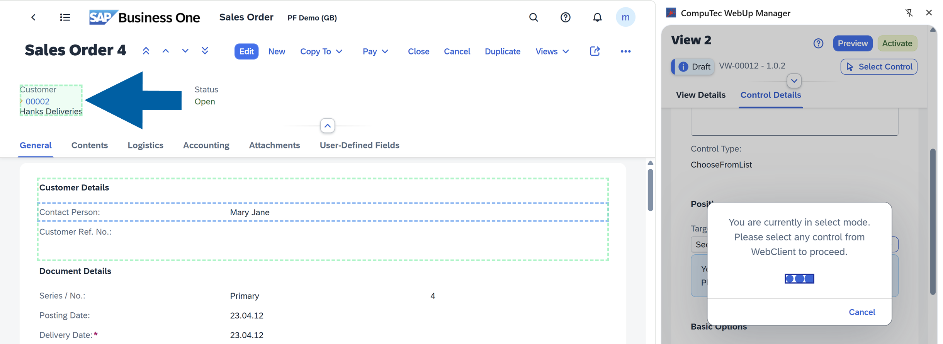Jump to first record double-up arrows

click(146, 51)
